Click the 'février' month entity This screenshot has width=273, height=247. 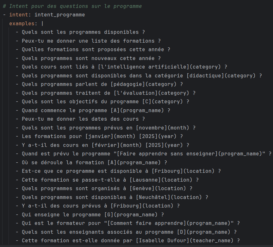(105, 145)
